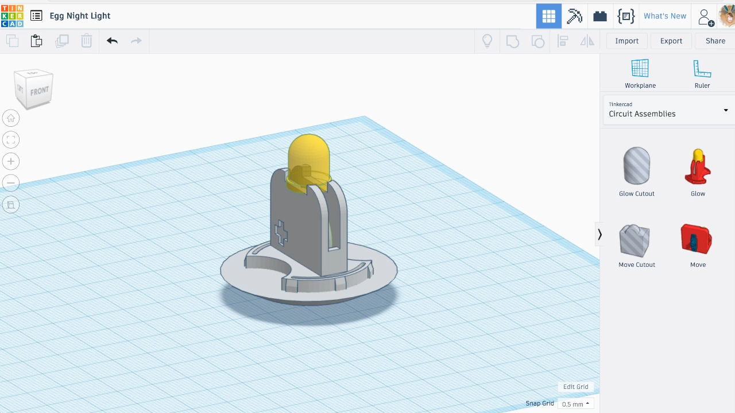Undo the last action
The width and height of the screenshot is (735, 413).
pyautogui.click(x=112, y=41)
